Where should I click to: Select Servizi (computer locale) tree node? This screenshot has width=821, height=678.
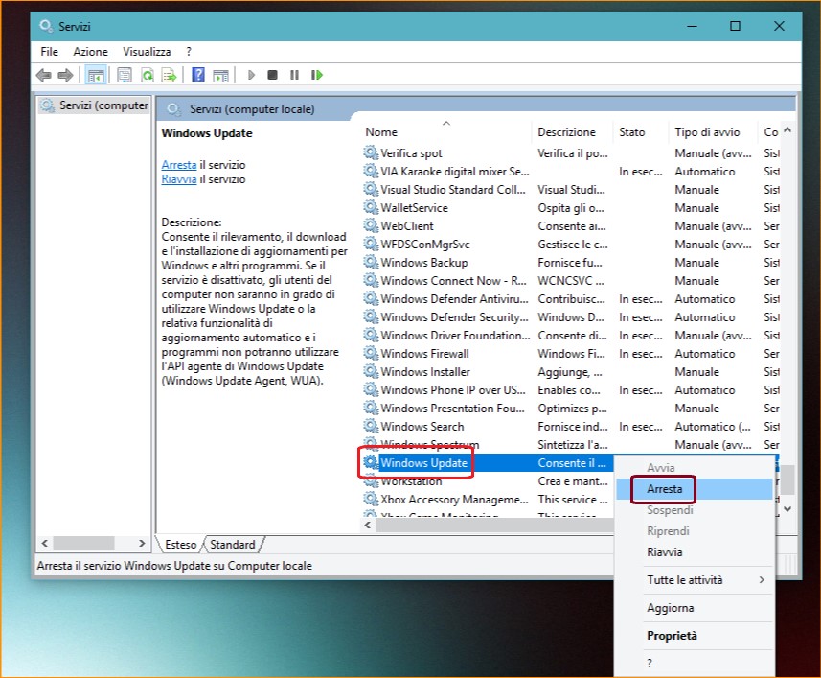pos(95,105)
